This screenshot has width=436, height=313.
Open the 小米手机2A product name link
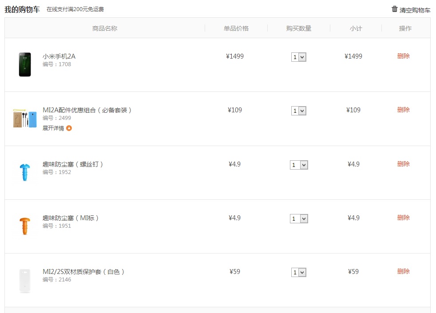[59, 56]
